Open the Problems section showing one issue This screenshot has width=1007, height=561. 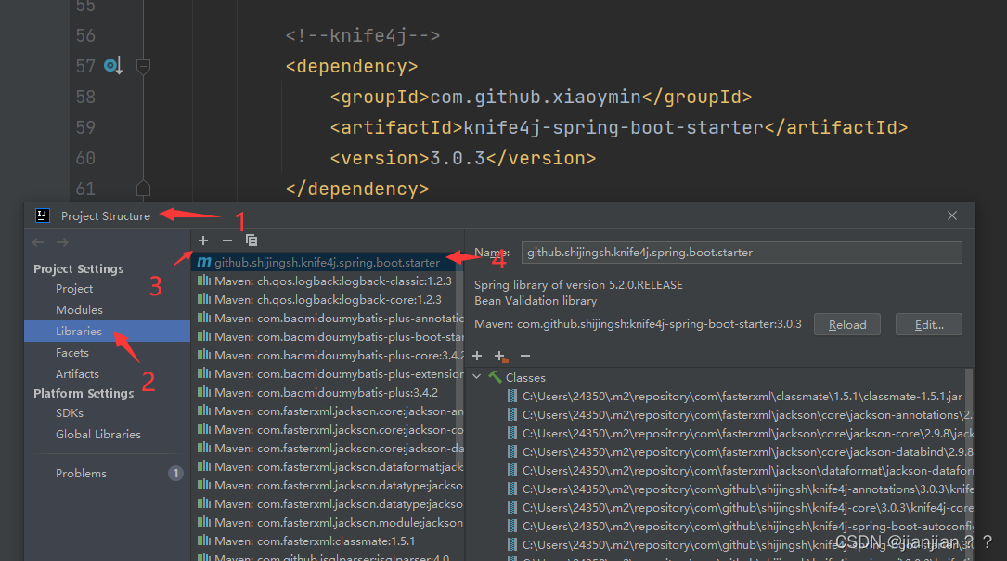tap(81, 473)
